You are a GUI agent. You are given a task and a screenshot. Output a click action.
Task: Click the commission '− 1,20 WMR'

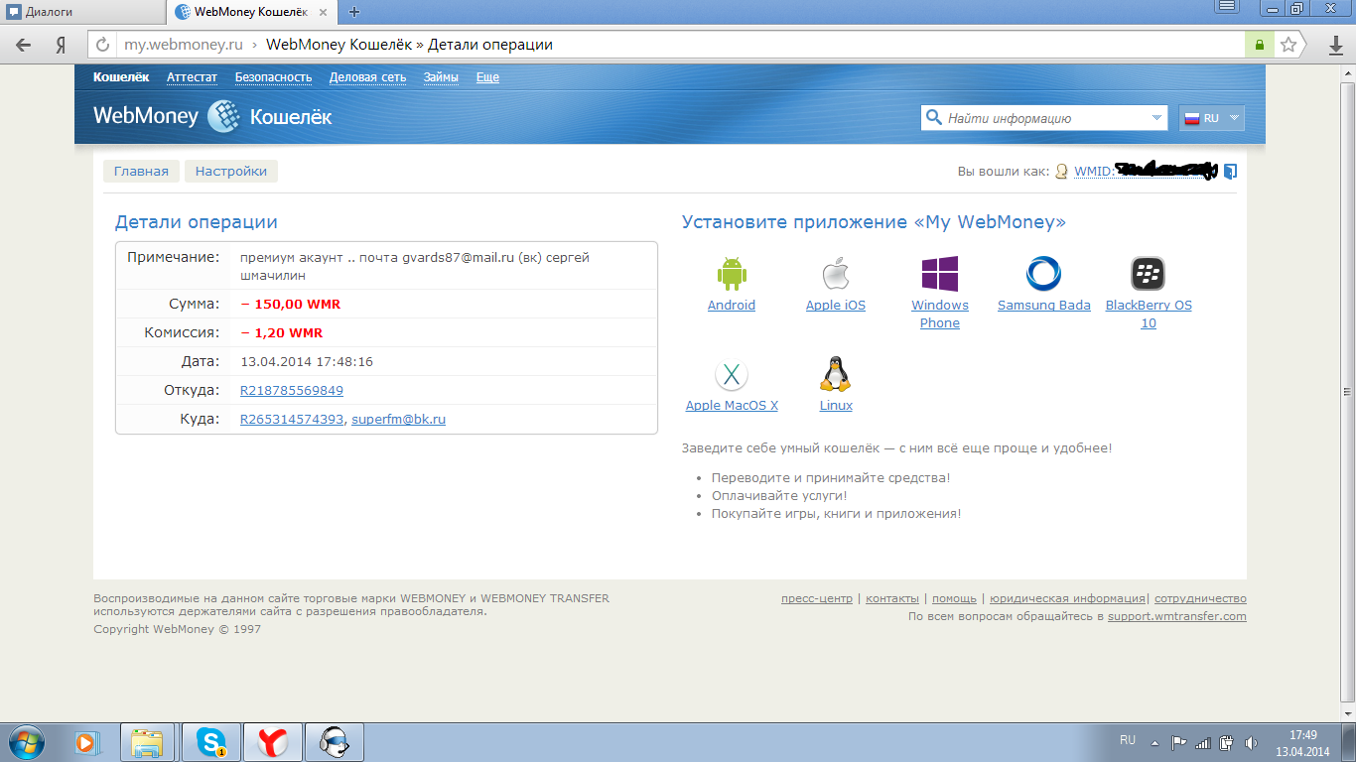[282, 333]
